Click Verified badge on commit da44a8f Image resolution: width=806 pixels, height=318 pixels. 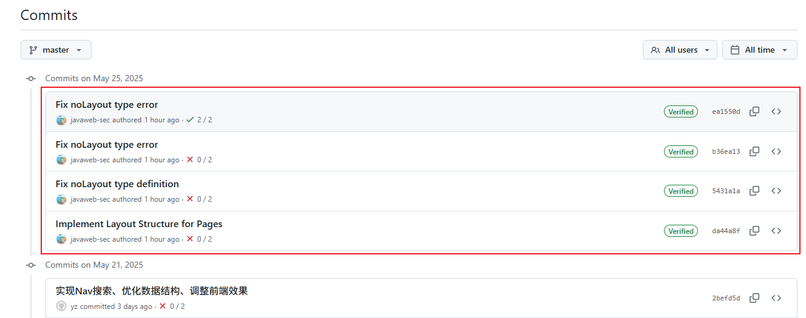[681, 231]
